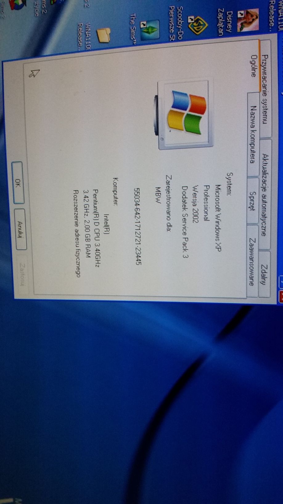Confirm the dialog with OK
283x504 pixels.
click(18, 183)
